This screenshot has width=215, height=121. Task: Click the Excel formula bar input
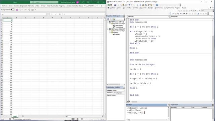pyautogui.click(x=84, y=14)
